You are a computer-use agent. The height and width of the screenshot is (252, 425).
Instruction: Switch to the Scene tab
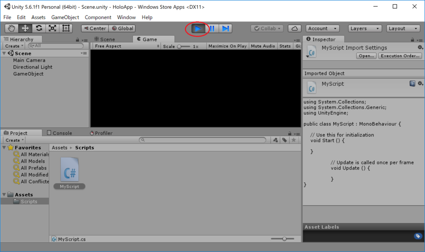(105, 39)
